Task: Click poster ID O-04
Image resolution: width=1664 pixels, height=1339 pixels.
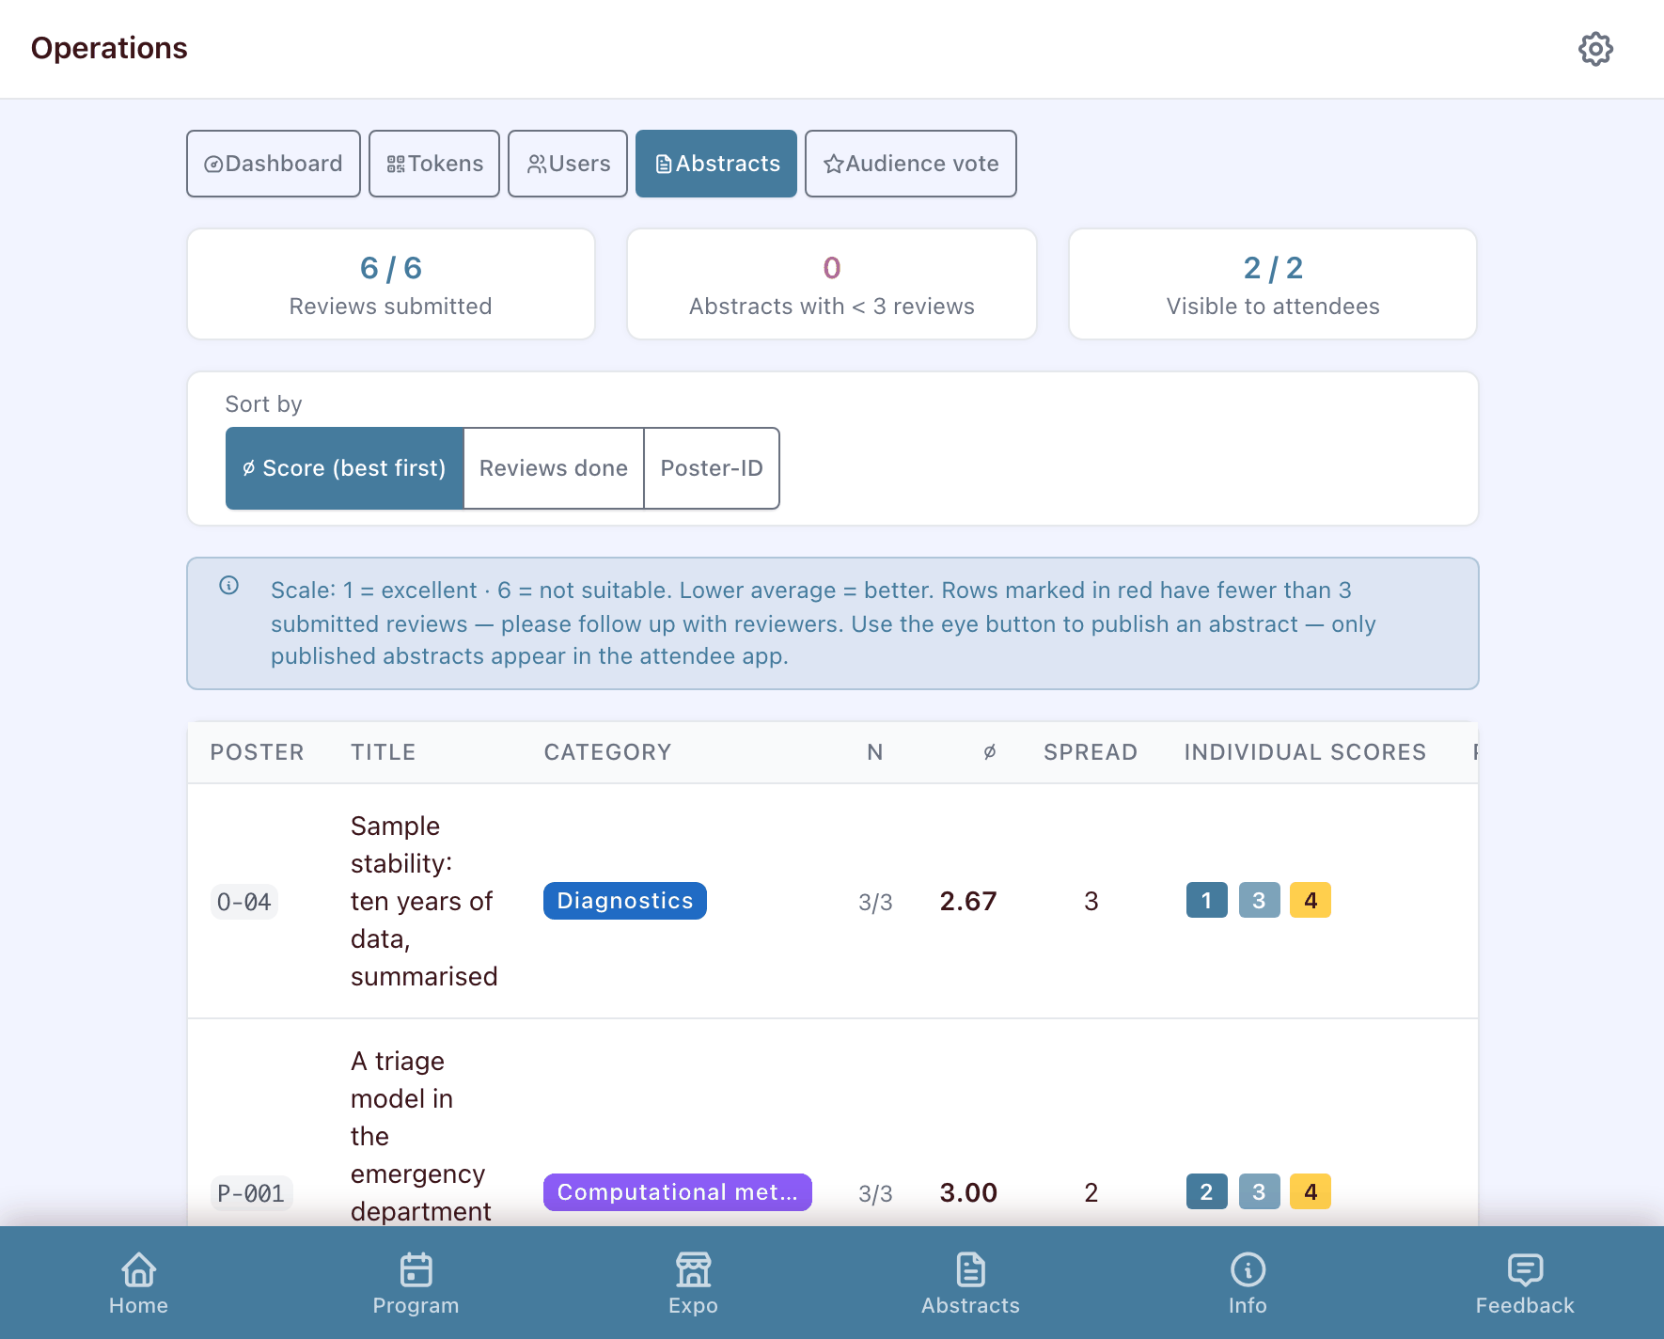Action: [244, 903]
